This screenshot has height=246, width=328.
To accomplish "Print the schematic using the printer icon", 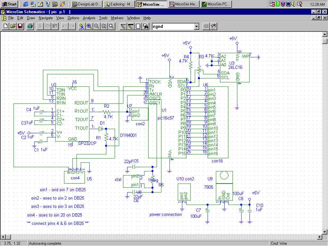I will pos(30,26).
